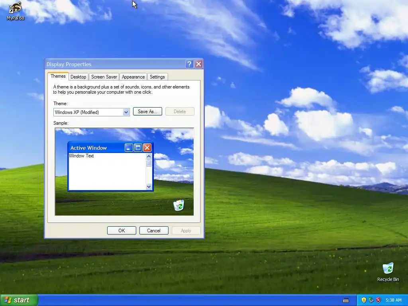The image size is (408, 306).
Task: Click the Help question mark button
Action: point(189,64)
